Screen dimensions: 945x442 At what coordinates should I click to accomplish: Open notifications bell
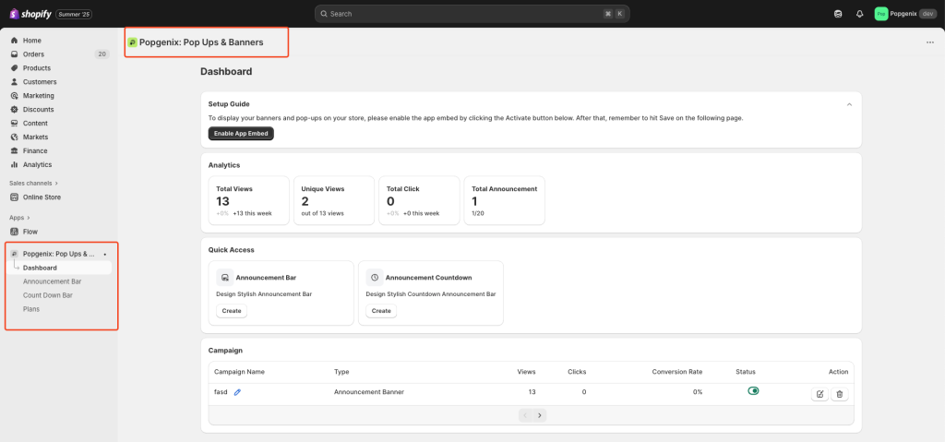tap(859, 14)
